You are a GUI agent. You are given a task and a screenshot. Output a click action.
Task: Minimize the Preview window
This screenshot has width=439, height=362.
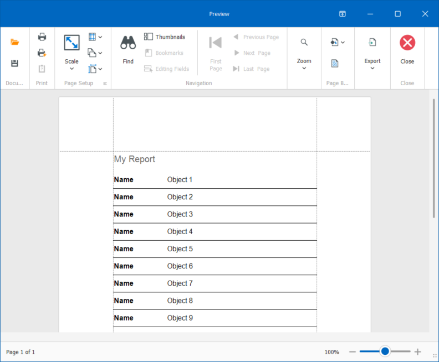(x=370, y=14)
